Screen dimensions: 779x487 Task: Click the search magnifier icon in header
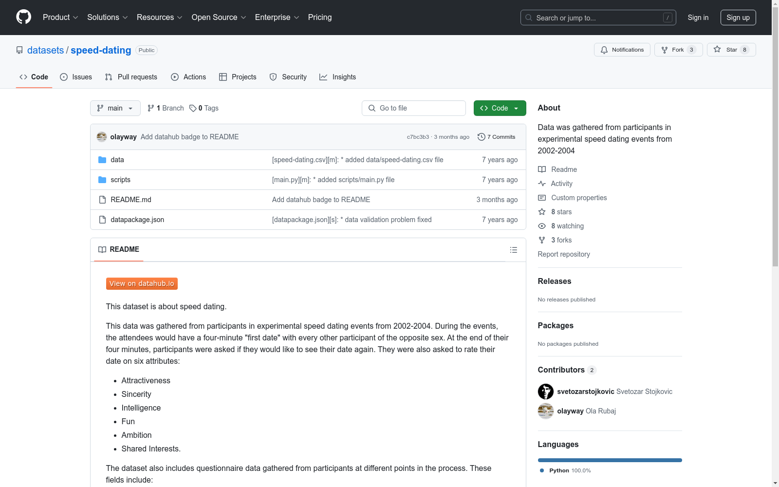click(529, 18)
